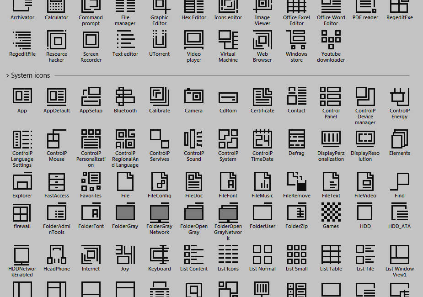Choose the AppSetup icon
Screen dimensions: 423x297
[x=91, y=96]
